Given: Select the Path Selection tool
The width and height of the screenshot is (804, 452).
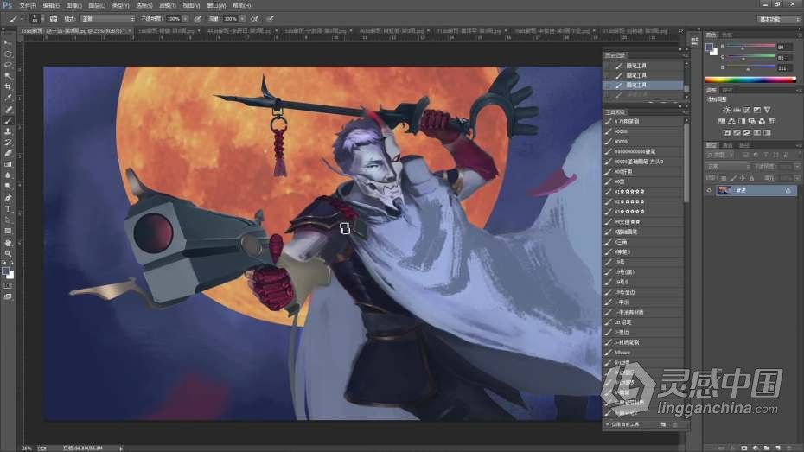Looking at the screenshot, I should click(8, 220).
